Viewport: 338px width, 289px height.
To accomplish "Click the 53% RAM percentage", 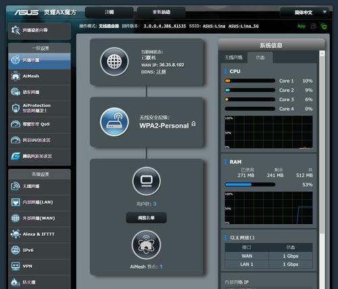I will (x=308, y=185).
